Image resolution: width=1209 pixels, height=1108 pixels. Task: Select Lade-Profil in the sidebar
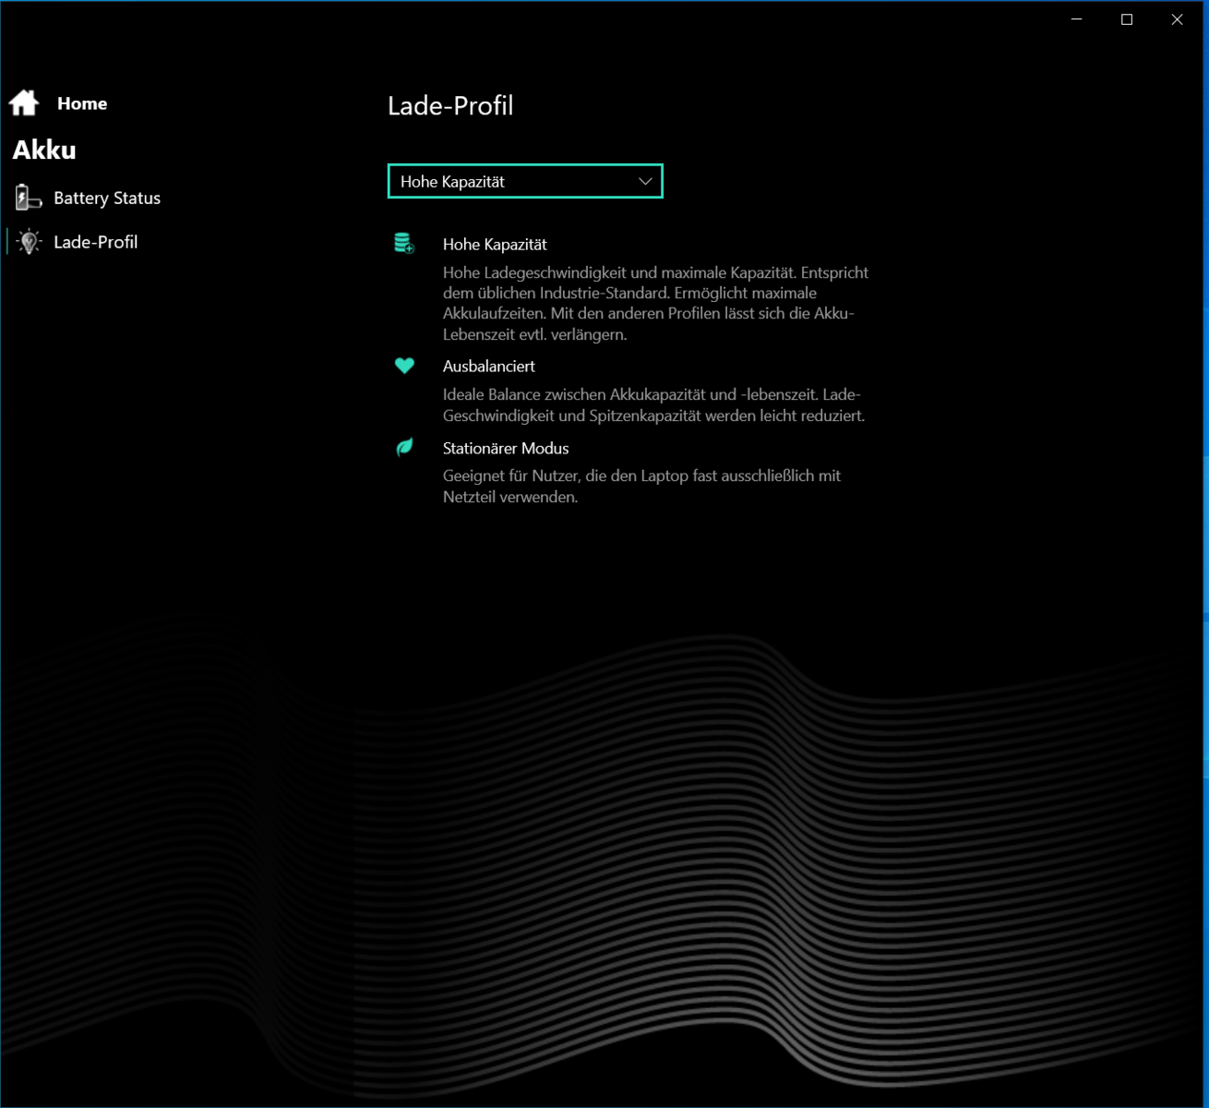(x=95, y=242)
